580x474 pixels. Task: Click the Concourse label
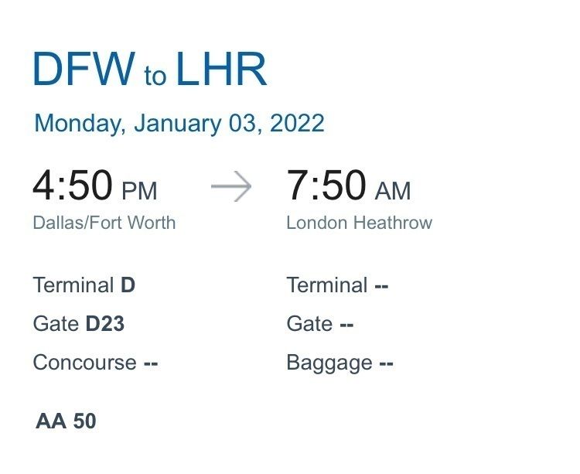84,363
